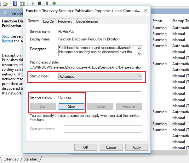The image size is (189, 163).
Task: Click the Restart the service link
Action: coord(8,41)
